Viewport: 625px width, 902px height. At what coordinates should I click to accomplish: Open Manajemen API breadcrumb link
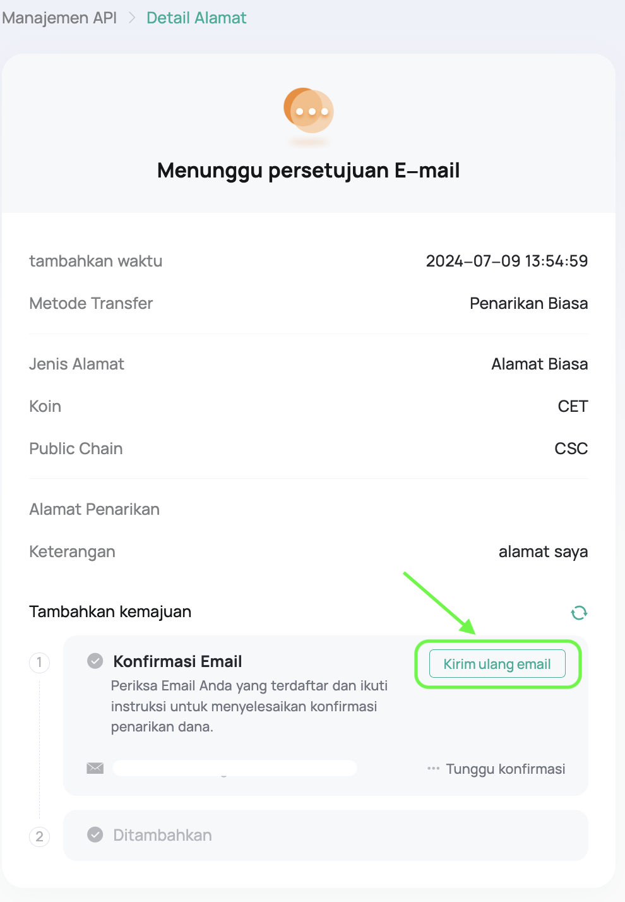click(x=59, y=18)
